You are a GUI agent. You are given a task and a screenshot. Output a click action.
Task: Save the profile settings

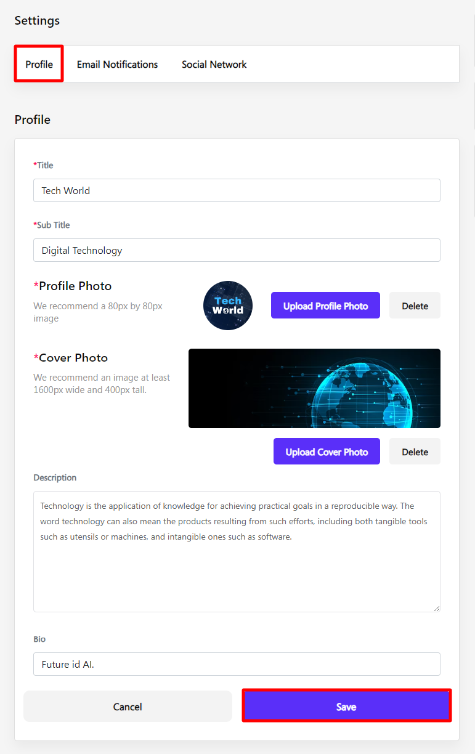[x=346, y=707]
